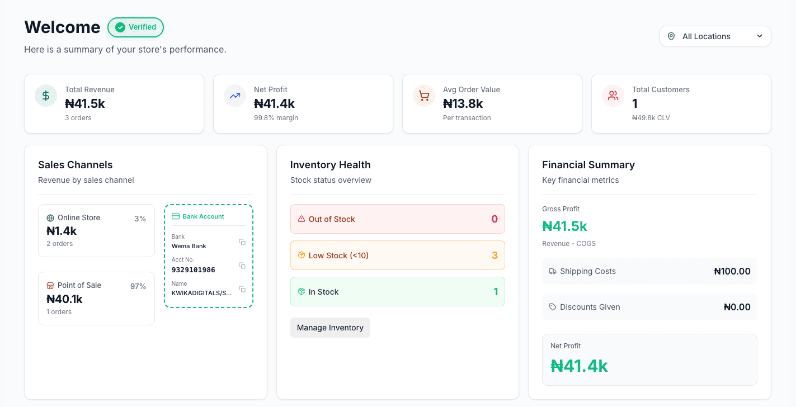Click the Welcome heading
The width and height of the screenshot is (796, 407).
pyautogui.click(x=62, y=27)
